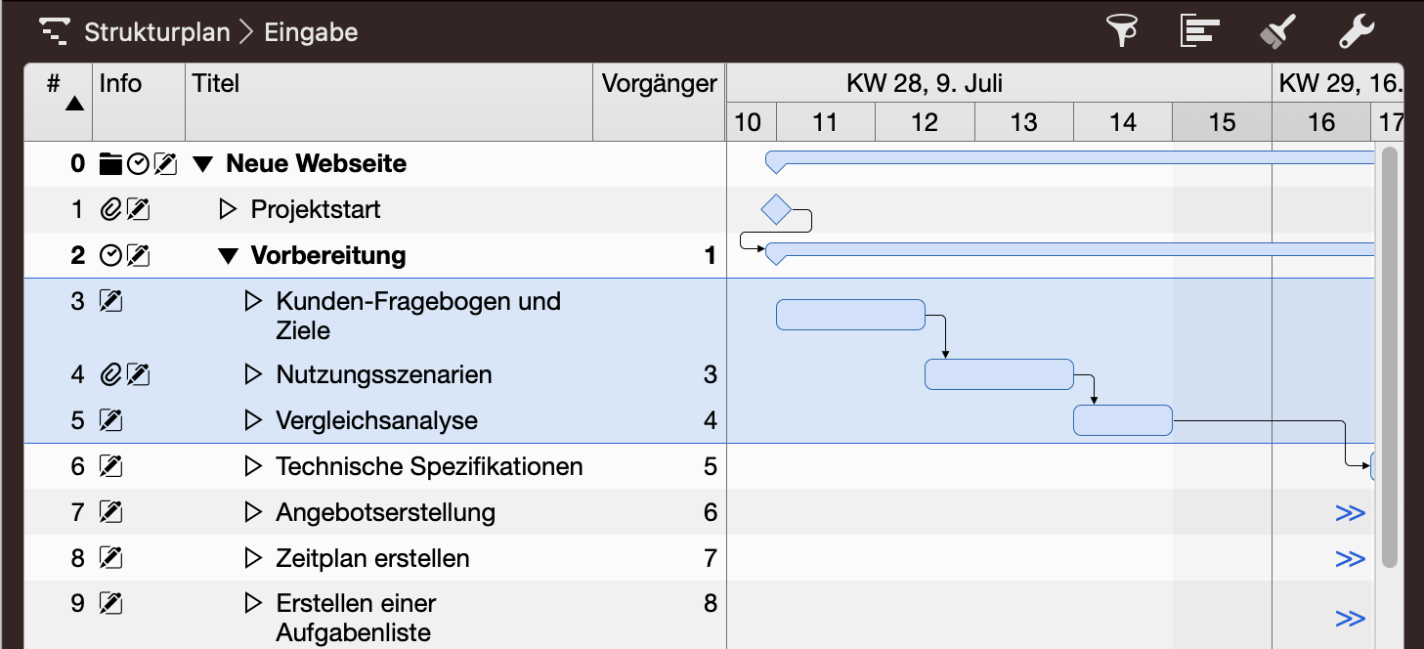Click attachment paperclip icon on Projektstart row
The width and height of the screenshot is (1424, 649).
pyautogui.click(x=110, y=209)
